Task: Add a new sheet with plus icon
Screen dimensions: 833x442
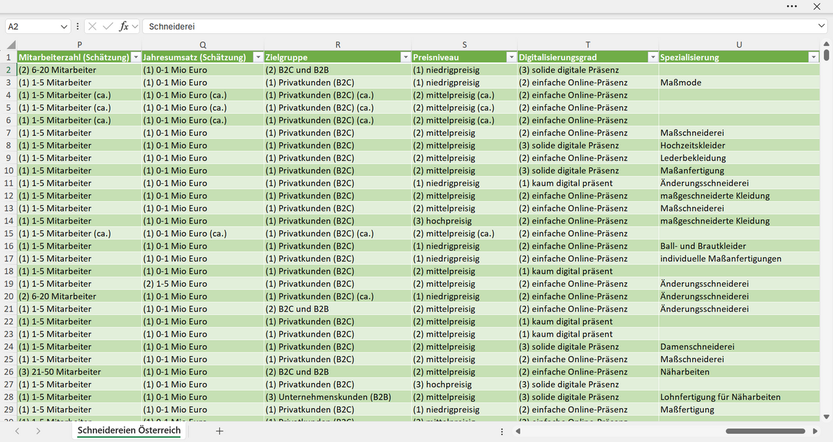Action: click(219, 431)
